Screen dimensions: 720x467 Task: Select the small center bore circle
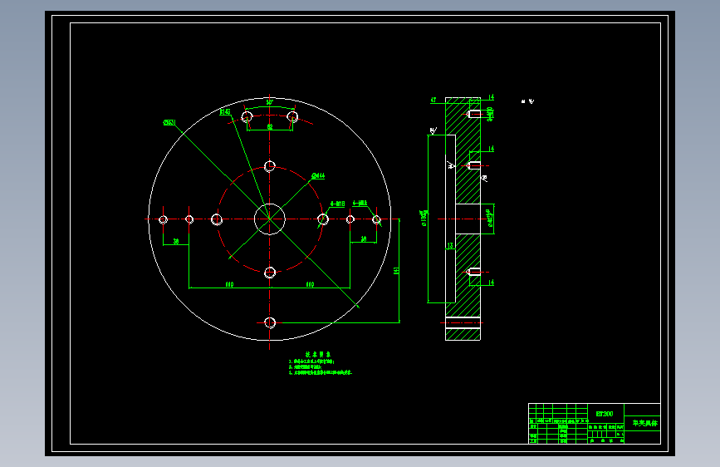coord(270,219)
